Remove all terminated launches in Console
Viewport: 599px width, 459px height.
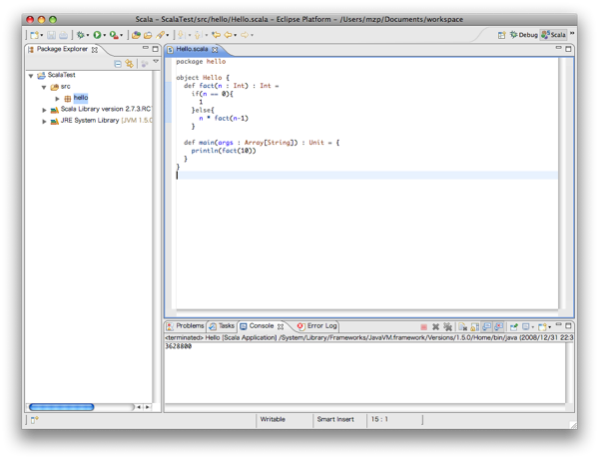pos(447,327)
